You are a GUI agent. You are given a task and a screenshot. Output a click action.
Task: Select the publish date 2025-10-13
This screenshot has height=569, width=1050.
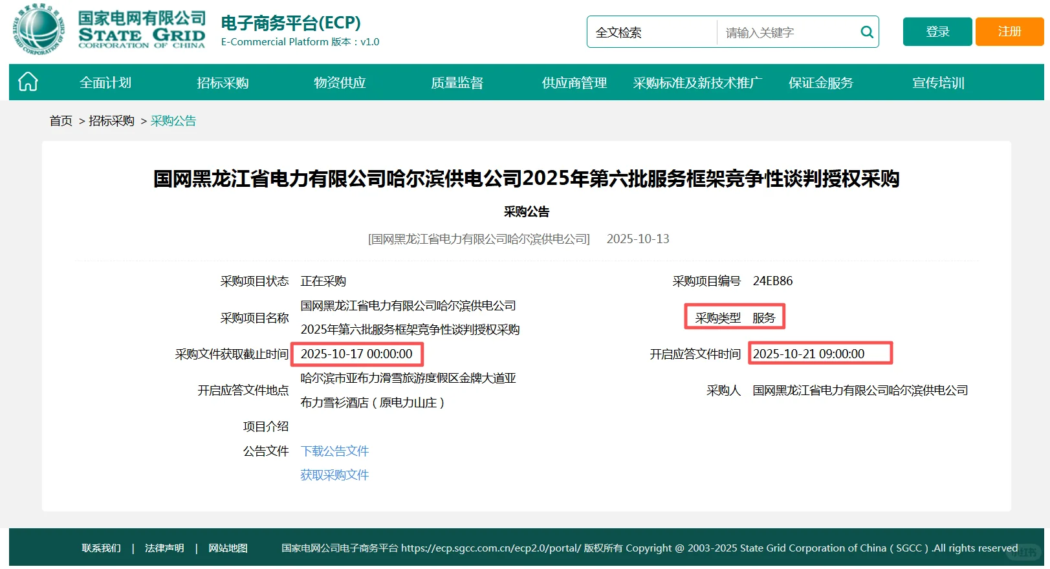(638, 239)
